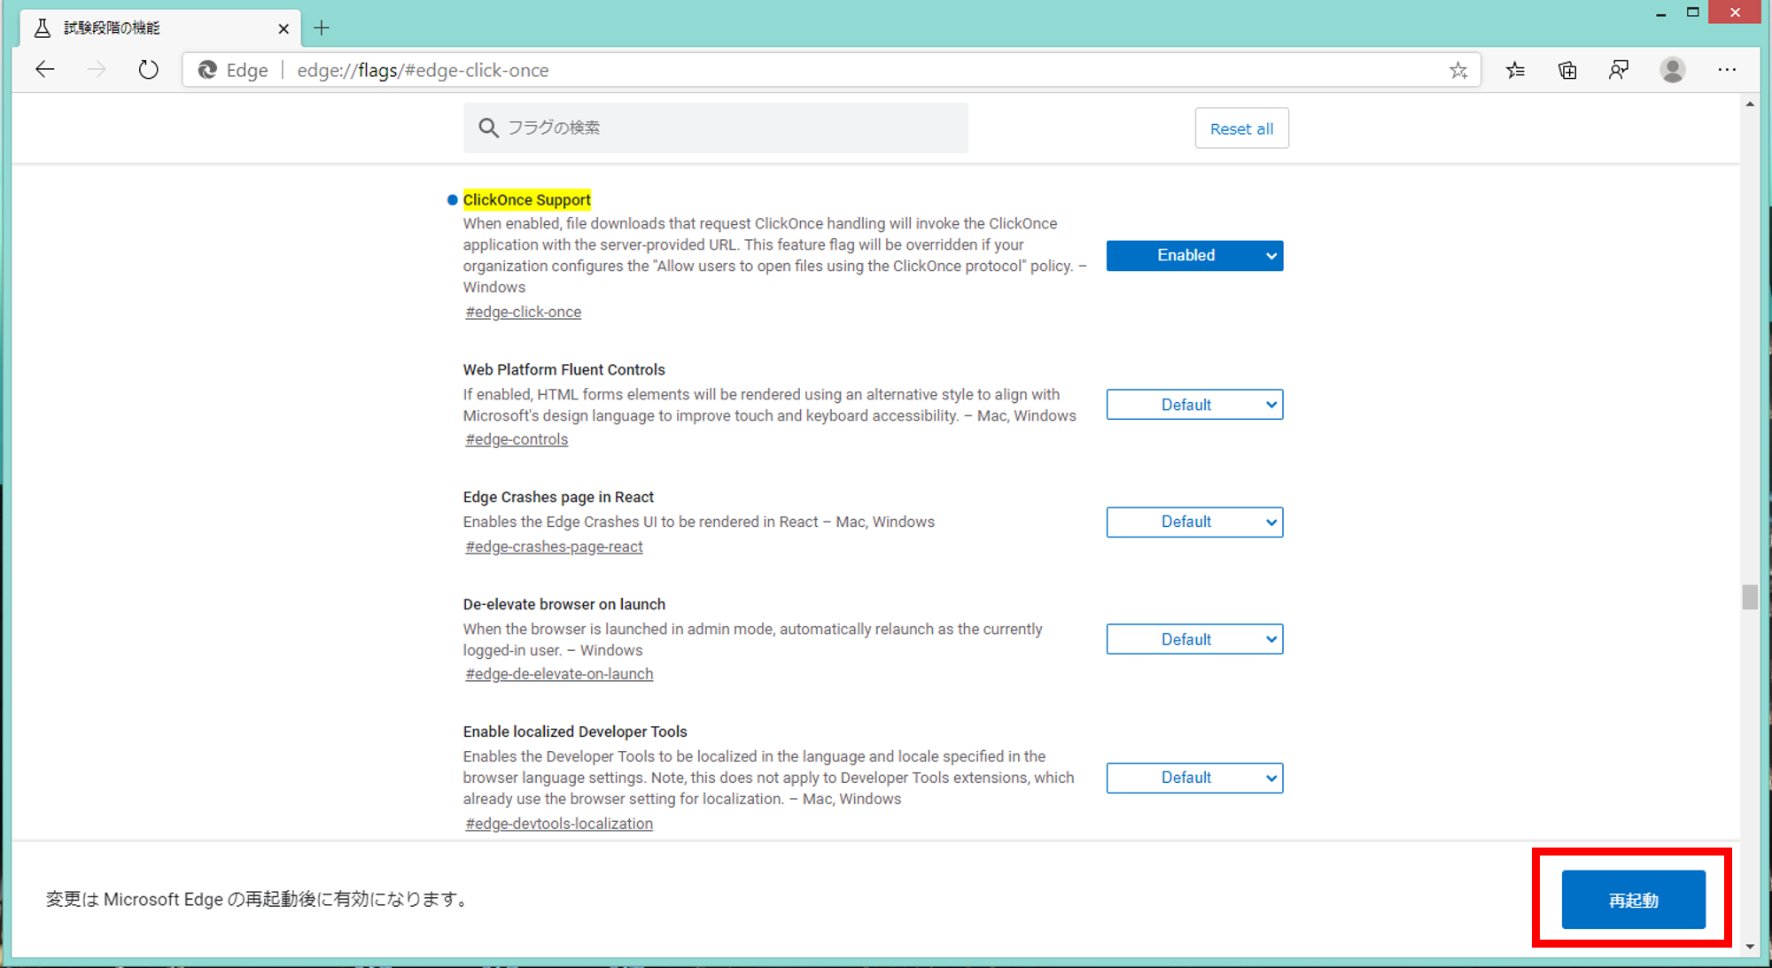The image size is (1772, 968).
Task: Maximize the Edge window
Action: pos(1692,12)
